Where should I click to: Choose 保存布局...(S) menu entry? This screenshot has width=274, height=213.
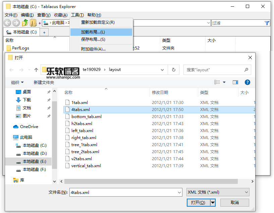(x=101, y=39)
